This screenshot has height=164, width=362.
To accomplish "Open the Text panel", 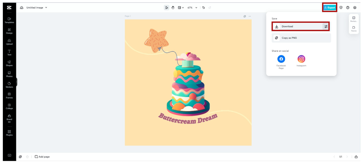I will pyautogui.click(x=9, y=52).
